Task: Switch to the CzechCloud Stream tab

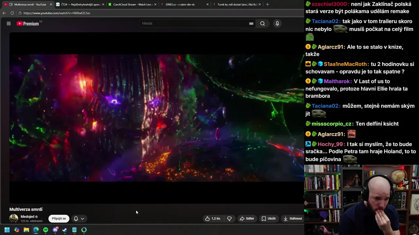Action: pyautogui.click(x=133, y=5)
